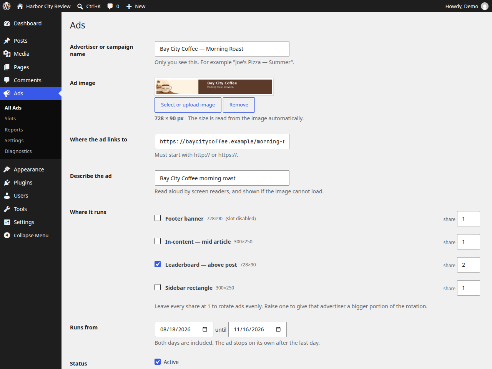
Task: Click the Leaderboard share field
Action: 469,265
